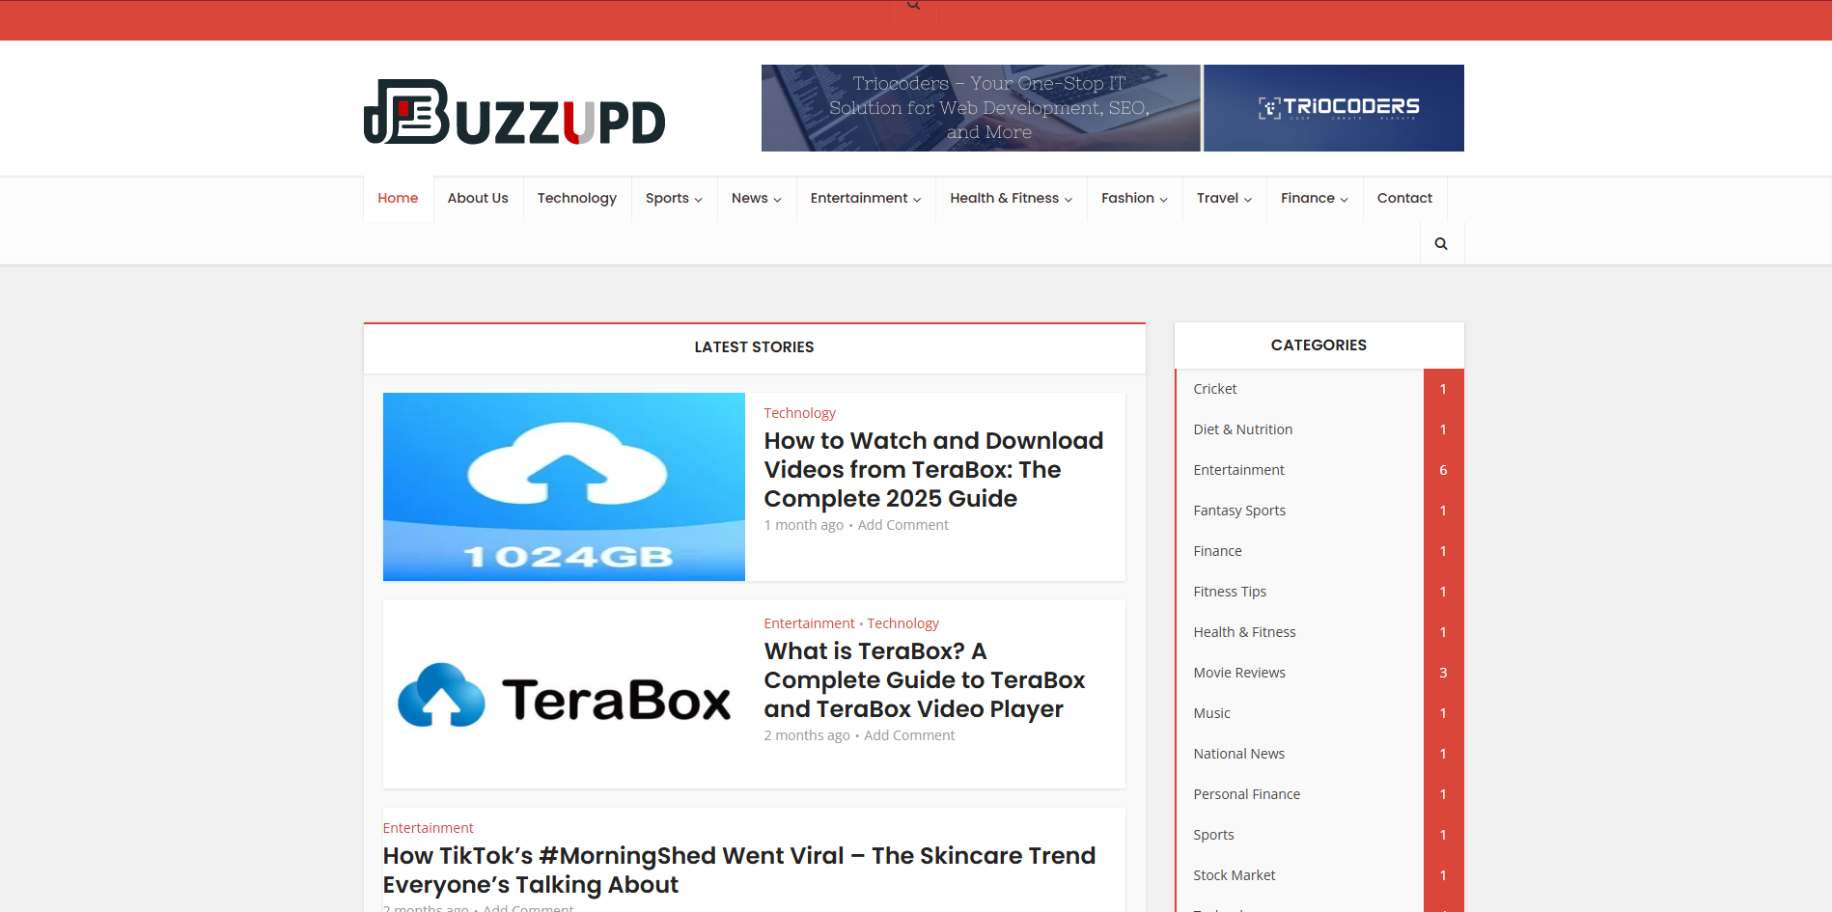Select the Diet & Nutrition category
The image size is (1832, 912).
coord(1242,429)
